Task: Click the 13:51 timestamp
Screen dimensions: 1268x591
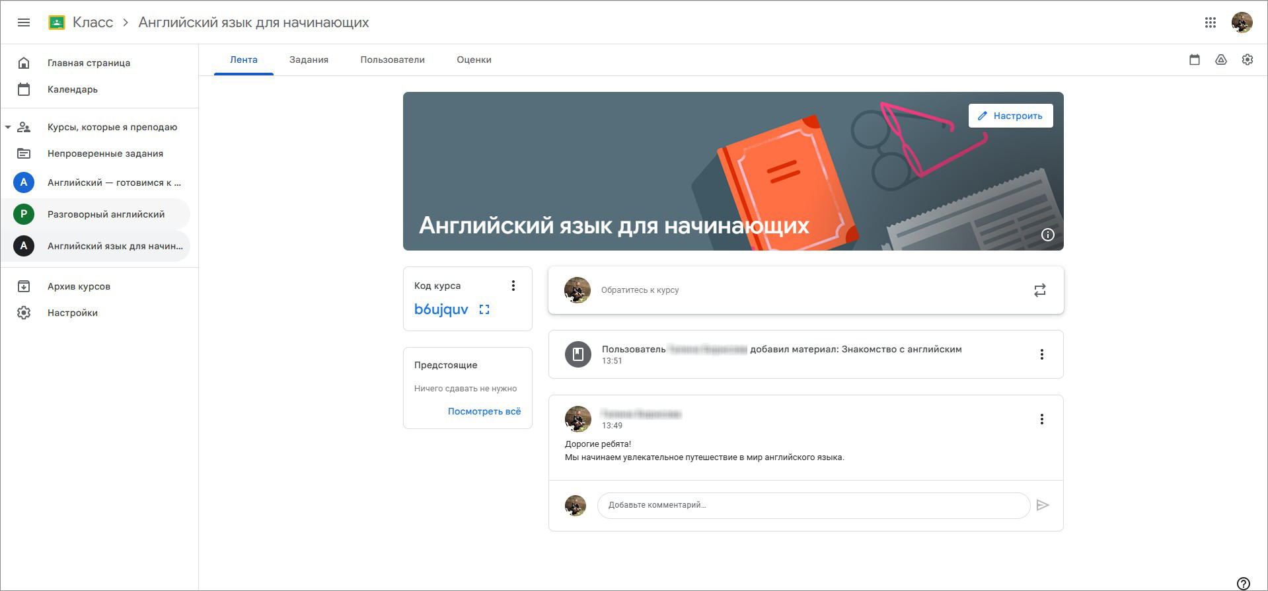Action: [x=612, y=361]
